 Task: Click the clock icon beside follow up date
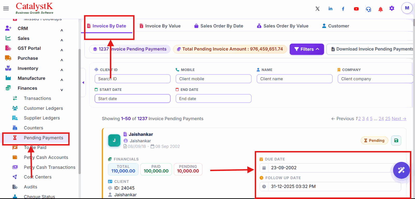tap(264, 187)
